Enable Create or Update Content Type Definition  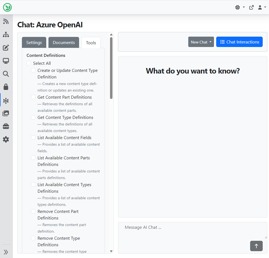click(33, 70)
